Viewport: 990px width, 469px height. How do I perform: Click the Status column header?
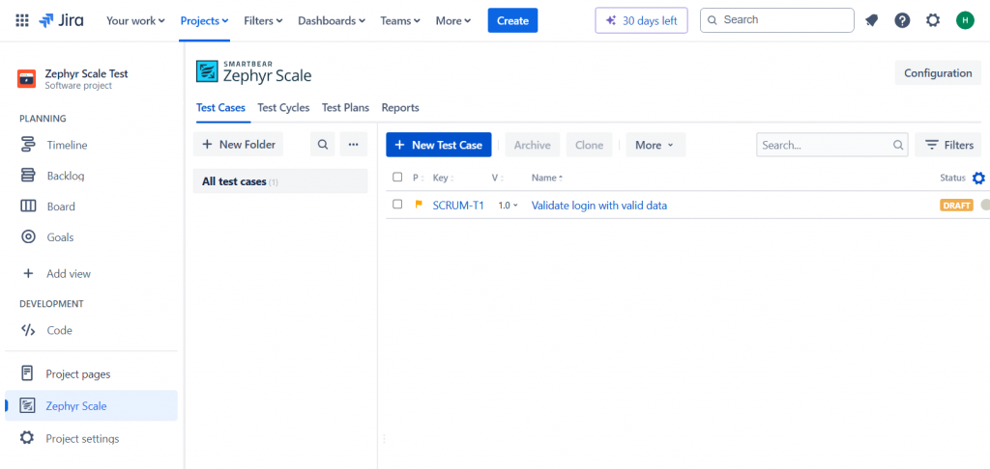pos(952,178)
